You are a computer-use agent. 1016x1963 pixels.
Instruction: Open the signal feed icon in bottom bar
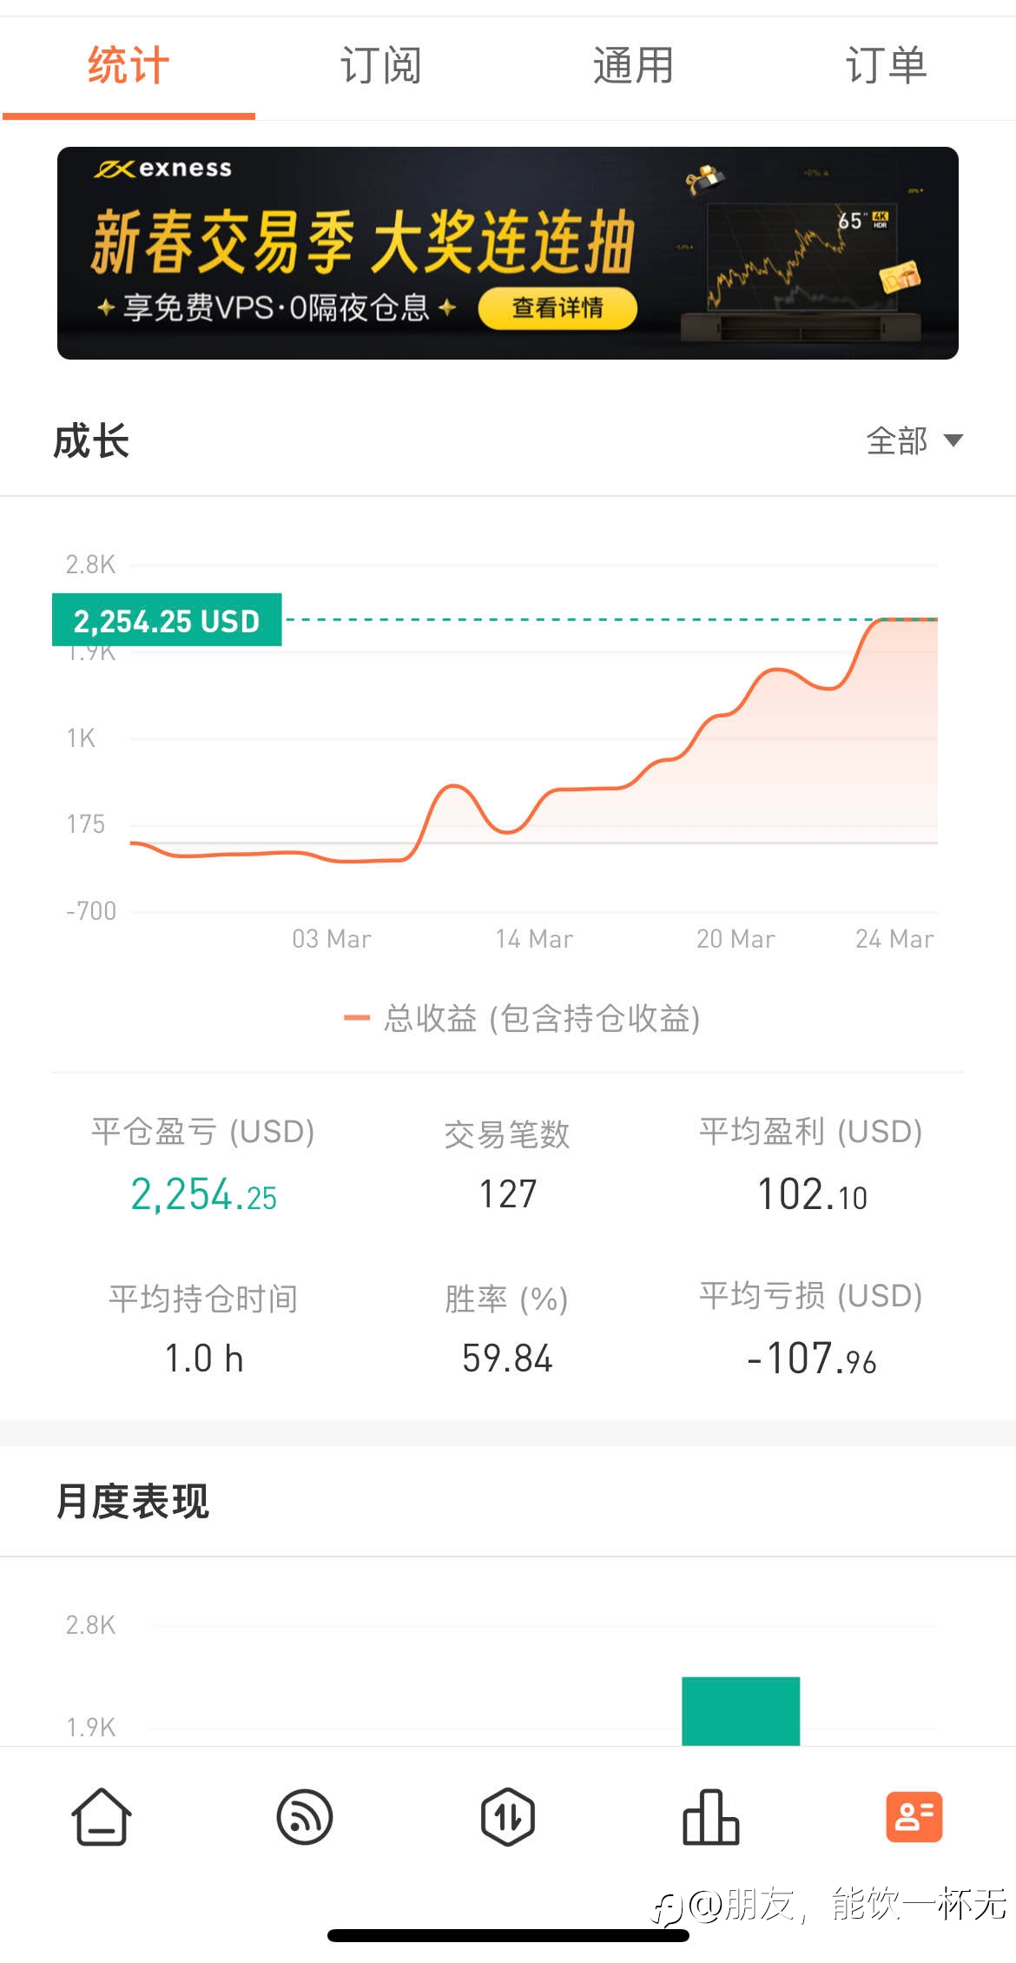click(305, 1817)
